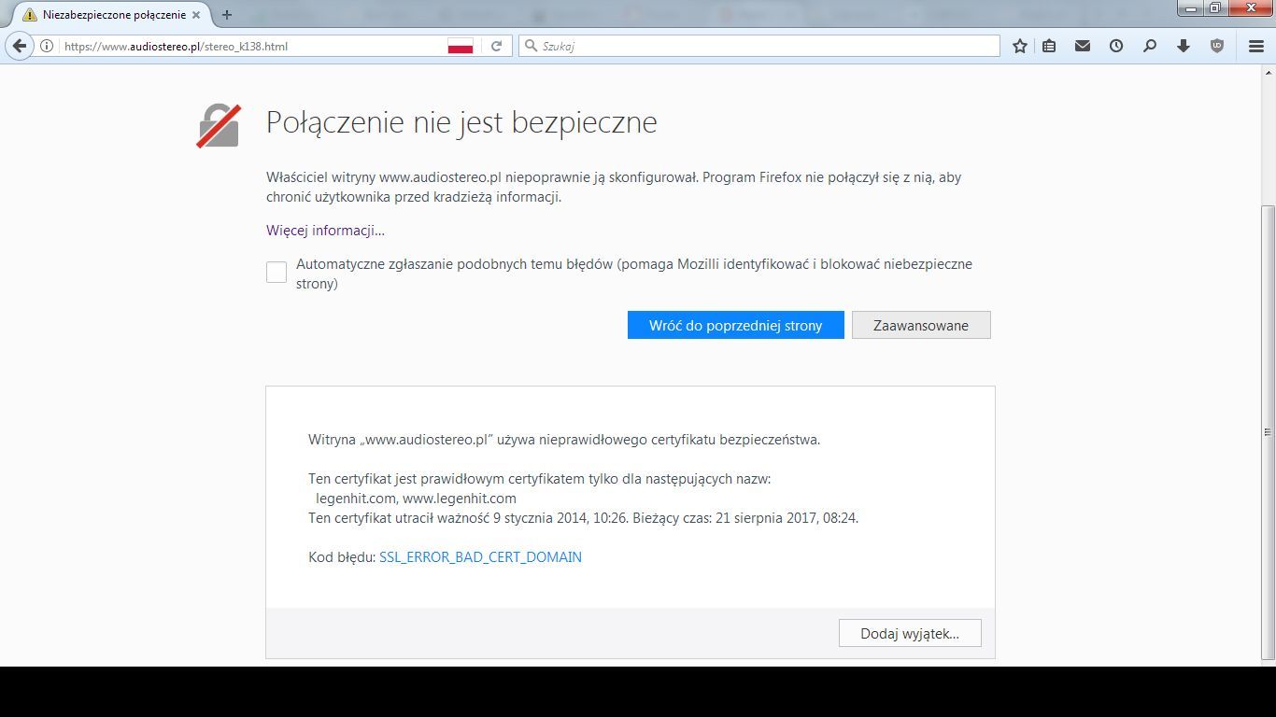Image resolution: width=1276 pixels, height=717 pixels.
Task: Click Wróć do poprzedniej strony button
Action: pyautogui.click(x=736, y=325)
